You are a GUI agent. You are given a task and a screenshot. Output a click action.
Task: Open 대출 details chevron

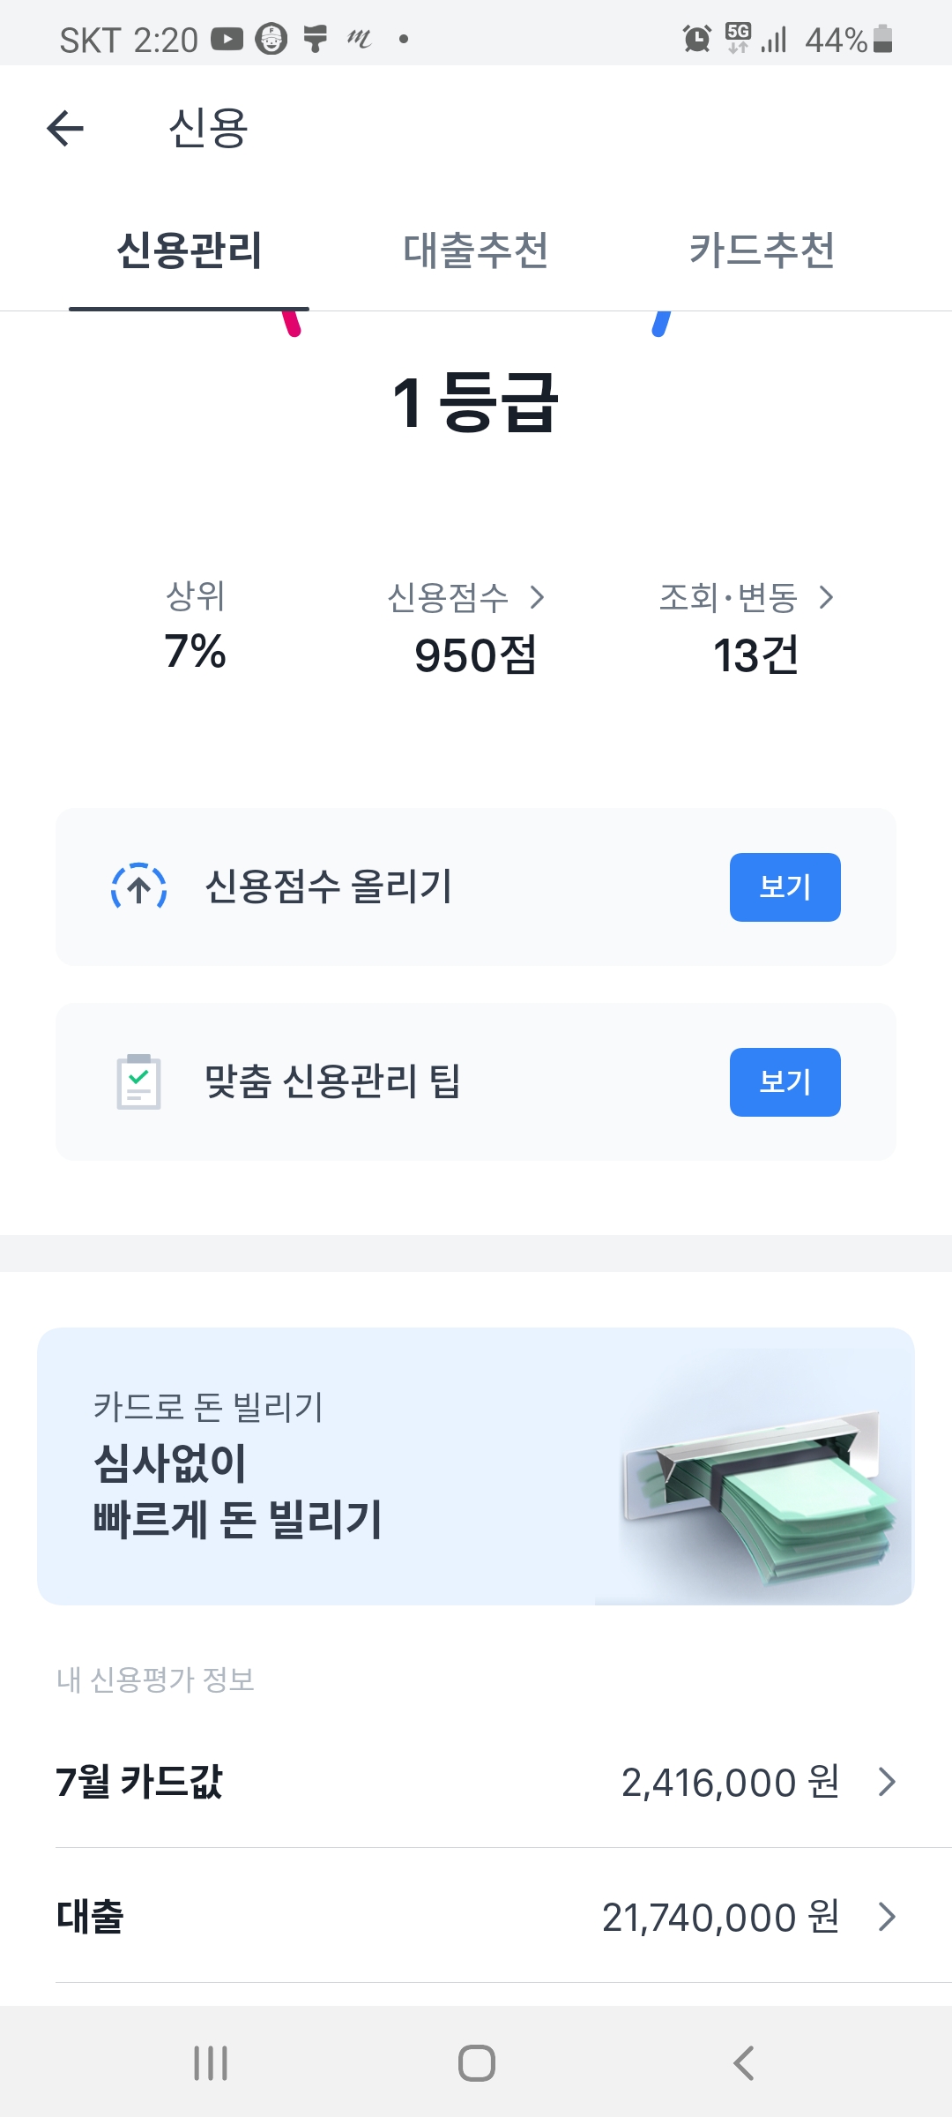887,1917
